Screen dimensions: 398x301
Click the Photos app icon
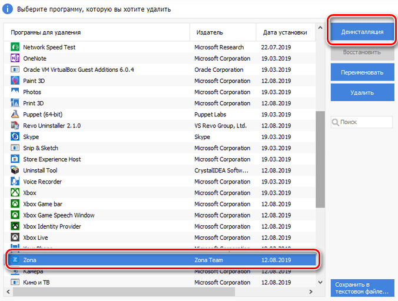coord(15,91)
